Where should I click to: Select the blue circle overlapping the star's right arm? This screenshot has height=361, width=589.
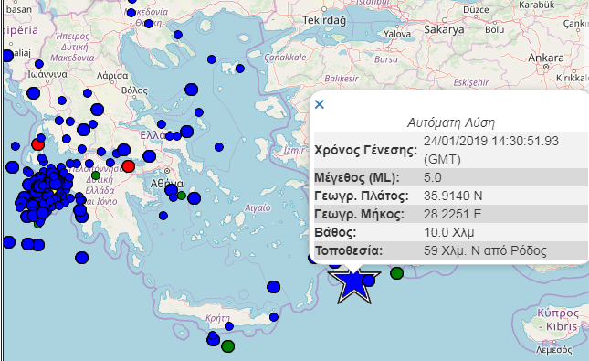point(369,281)
